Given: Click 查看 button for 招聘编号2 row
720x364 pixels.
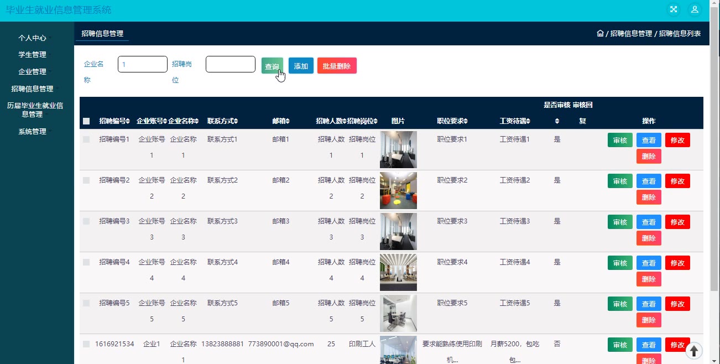Looking at the screenshot, I should [x=649, y=181].
